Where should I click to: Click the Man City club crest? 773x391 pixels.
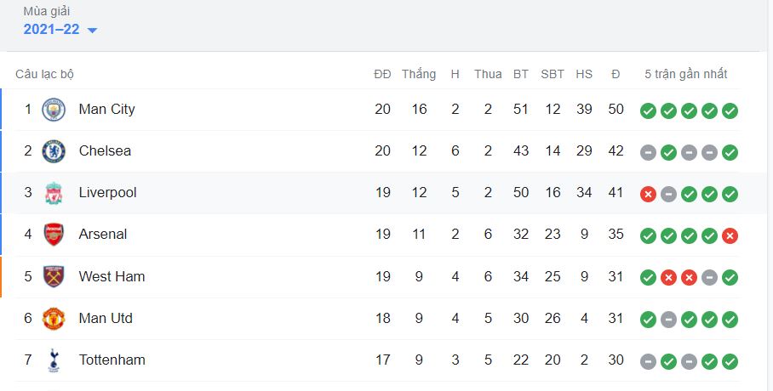coord(54,110)
